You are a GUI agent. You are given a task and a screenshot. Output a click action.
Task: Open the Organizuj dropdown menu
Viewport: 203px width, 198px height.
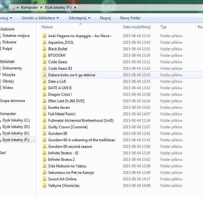point(6,18)
